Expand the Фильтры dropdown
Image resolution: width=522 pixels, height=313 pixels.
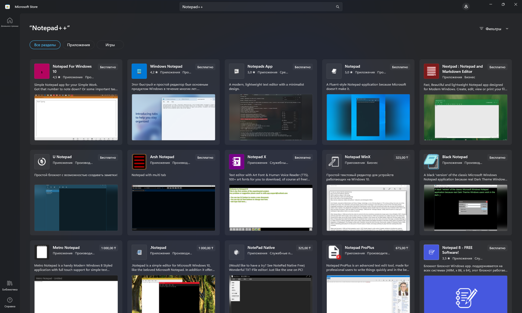(493, 29)
